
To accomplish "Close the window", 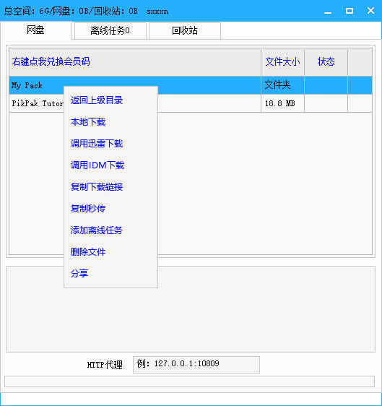I will pyautogui.click(x=370, y=11).
